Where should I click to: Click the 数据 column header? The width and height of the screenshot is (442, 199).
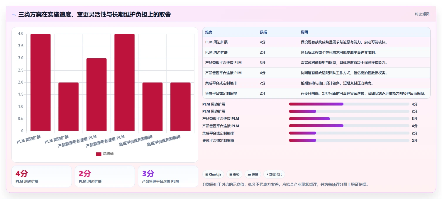263,32
